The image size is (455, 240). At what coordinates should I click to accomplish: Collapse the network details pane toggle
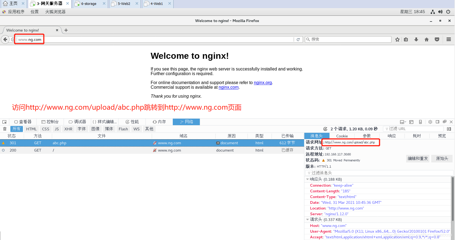pos(449,129)
